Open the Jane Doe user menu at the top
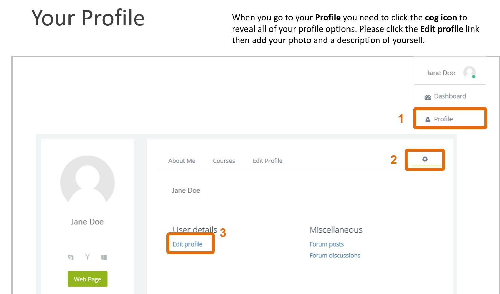This screenshot has height=294, width=500. [x=441, y=73]
